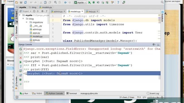
Task: Open manage.py@mysite tab
Action: point(89,94)
